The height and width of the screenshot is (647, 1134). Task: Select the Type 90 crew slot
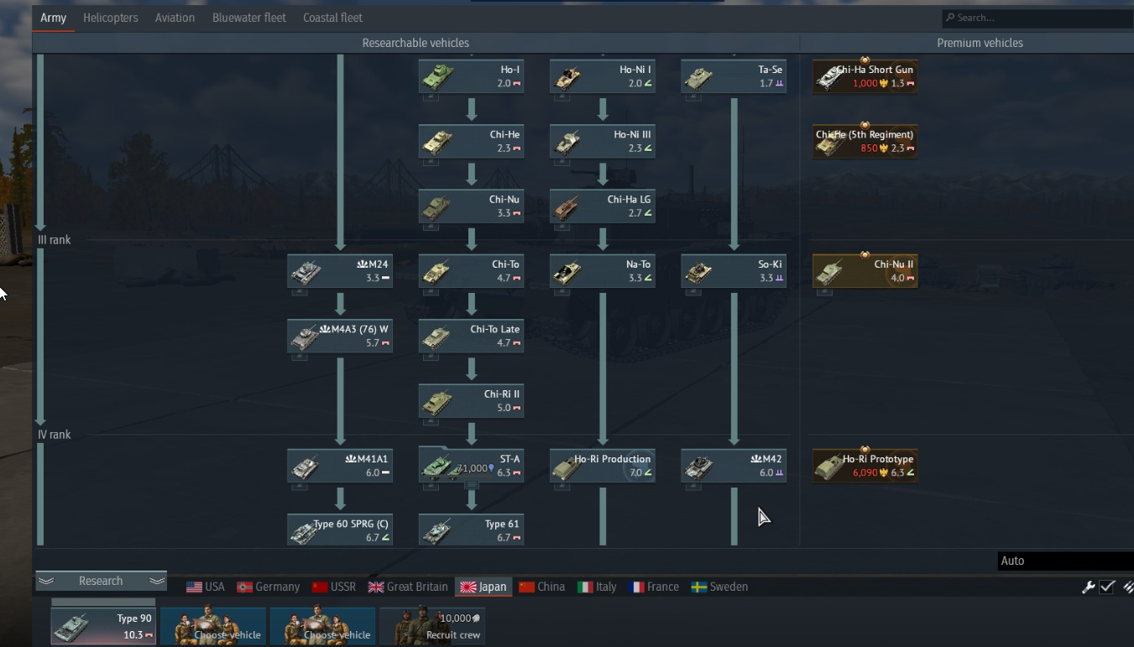click(x=103, y=626)
